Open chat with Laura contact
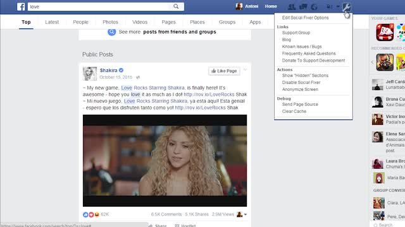This screenshot has width=405, height=227. [x=388, y=164]
